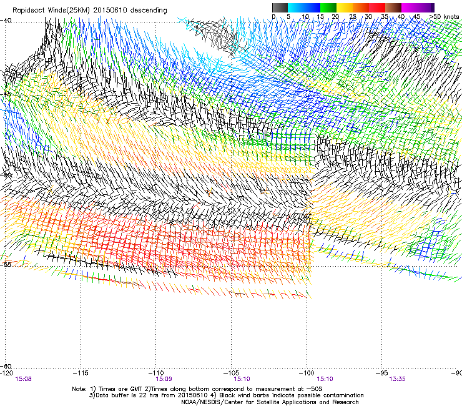The height and width of the screenshot is (406, 462).
Task: Click the -100 longitude axis label
Action: (x=307, y=373)
